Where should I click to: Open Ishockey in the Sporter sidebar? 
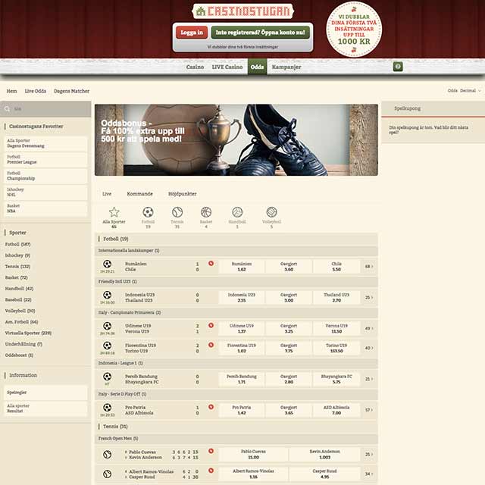coord(17,255)
